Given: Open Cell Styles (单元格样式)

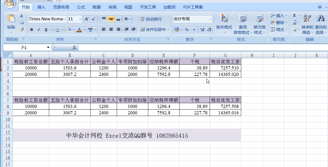Looking at the screenshot, I should pyautogui.click(x=259, y=24).
